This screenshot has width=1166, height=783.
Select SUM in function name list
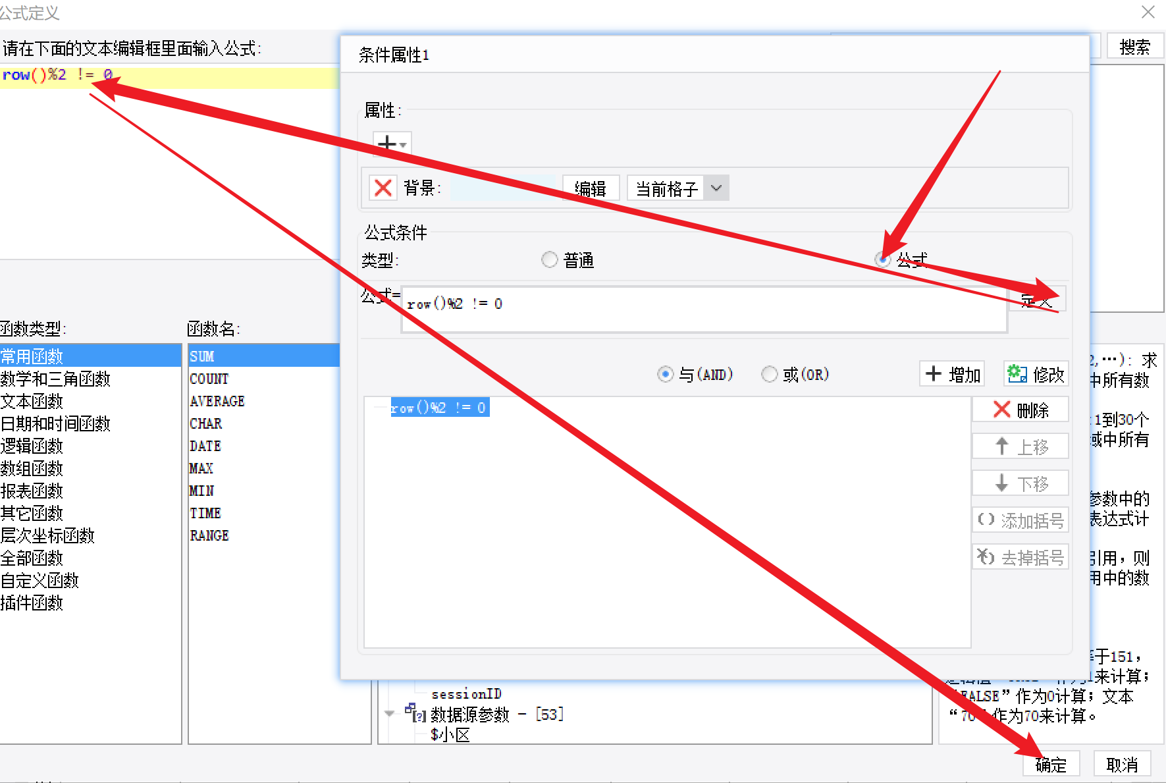click(x=264, y=356)
